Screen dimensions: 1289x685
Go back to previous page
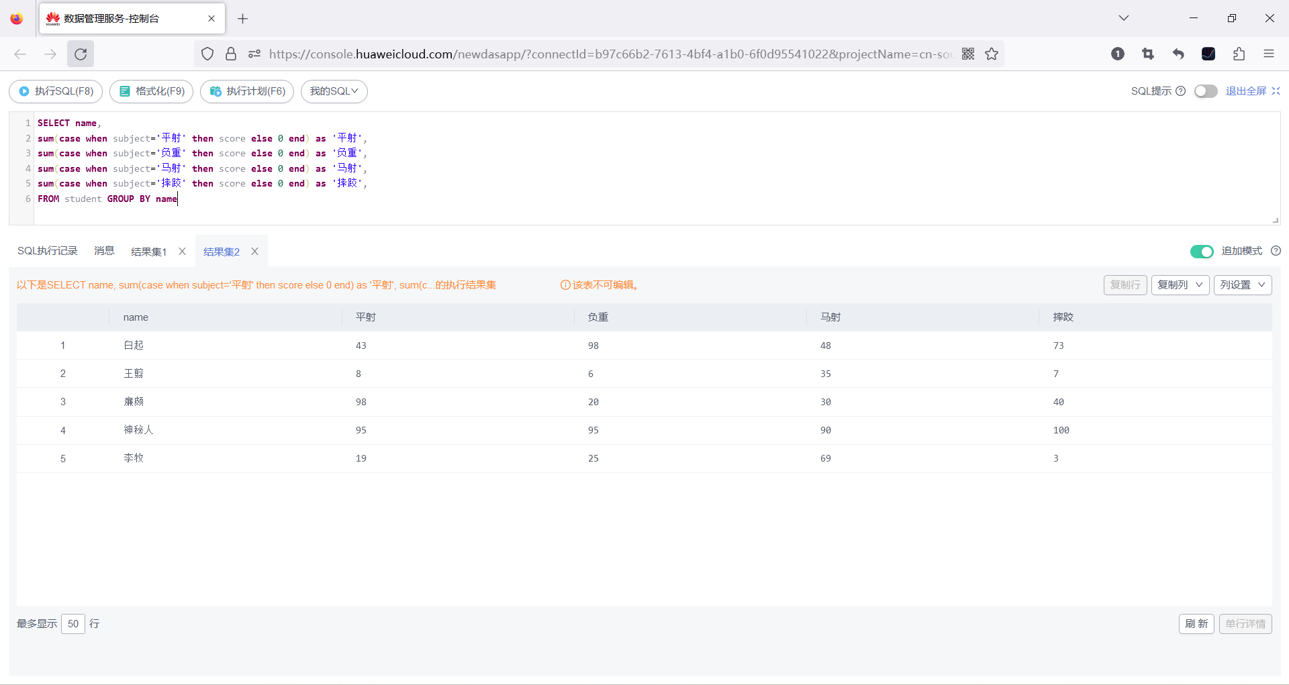click(20, 54)
